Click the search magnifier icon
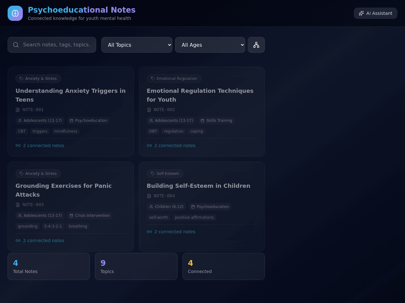Screen dimensions: 405x303 click(x=16, y=45)
